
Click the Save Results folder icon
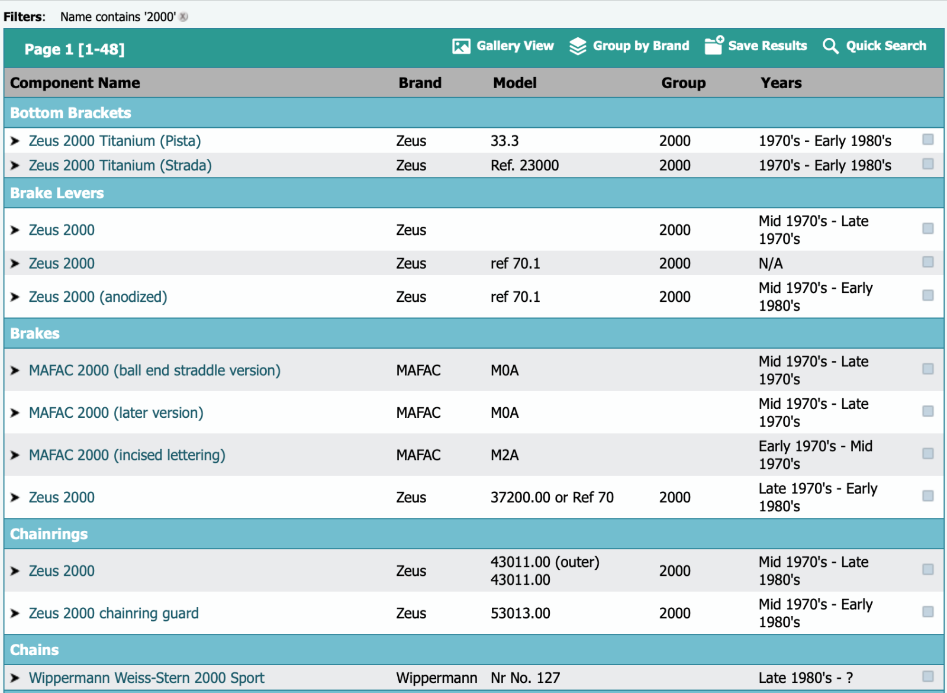click(x=713, y=46)
